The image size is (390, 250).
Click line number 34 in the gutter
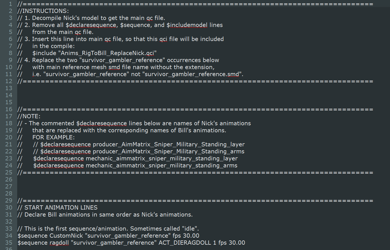(x=9, y=236)
